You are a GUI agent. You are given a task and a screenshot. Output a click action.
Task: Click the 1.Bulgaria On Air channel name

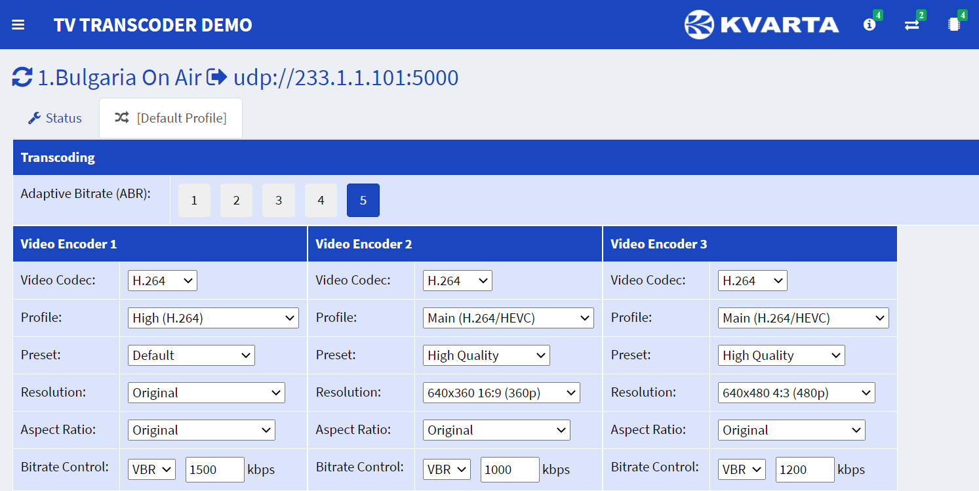point(119,78)
